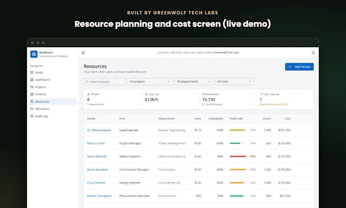Click the search magnifier icon
Image resolution: width=346 pixels, height=208 pixels.
pos(88,81)
